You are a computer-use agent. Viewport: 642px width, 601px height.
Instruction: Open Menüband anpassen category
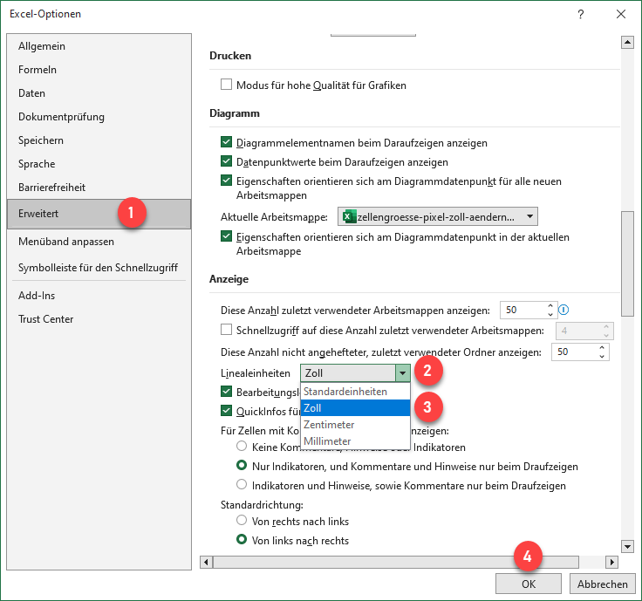coord(99,242)
